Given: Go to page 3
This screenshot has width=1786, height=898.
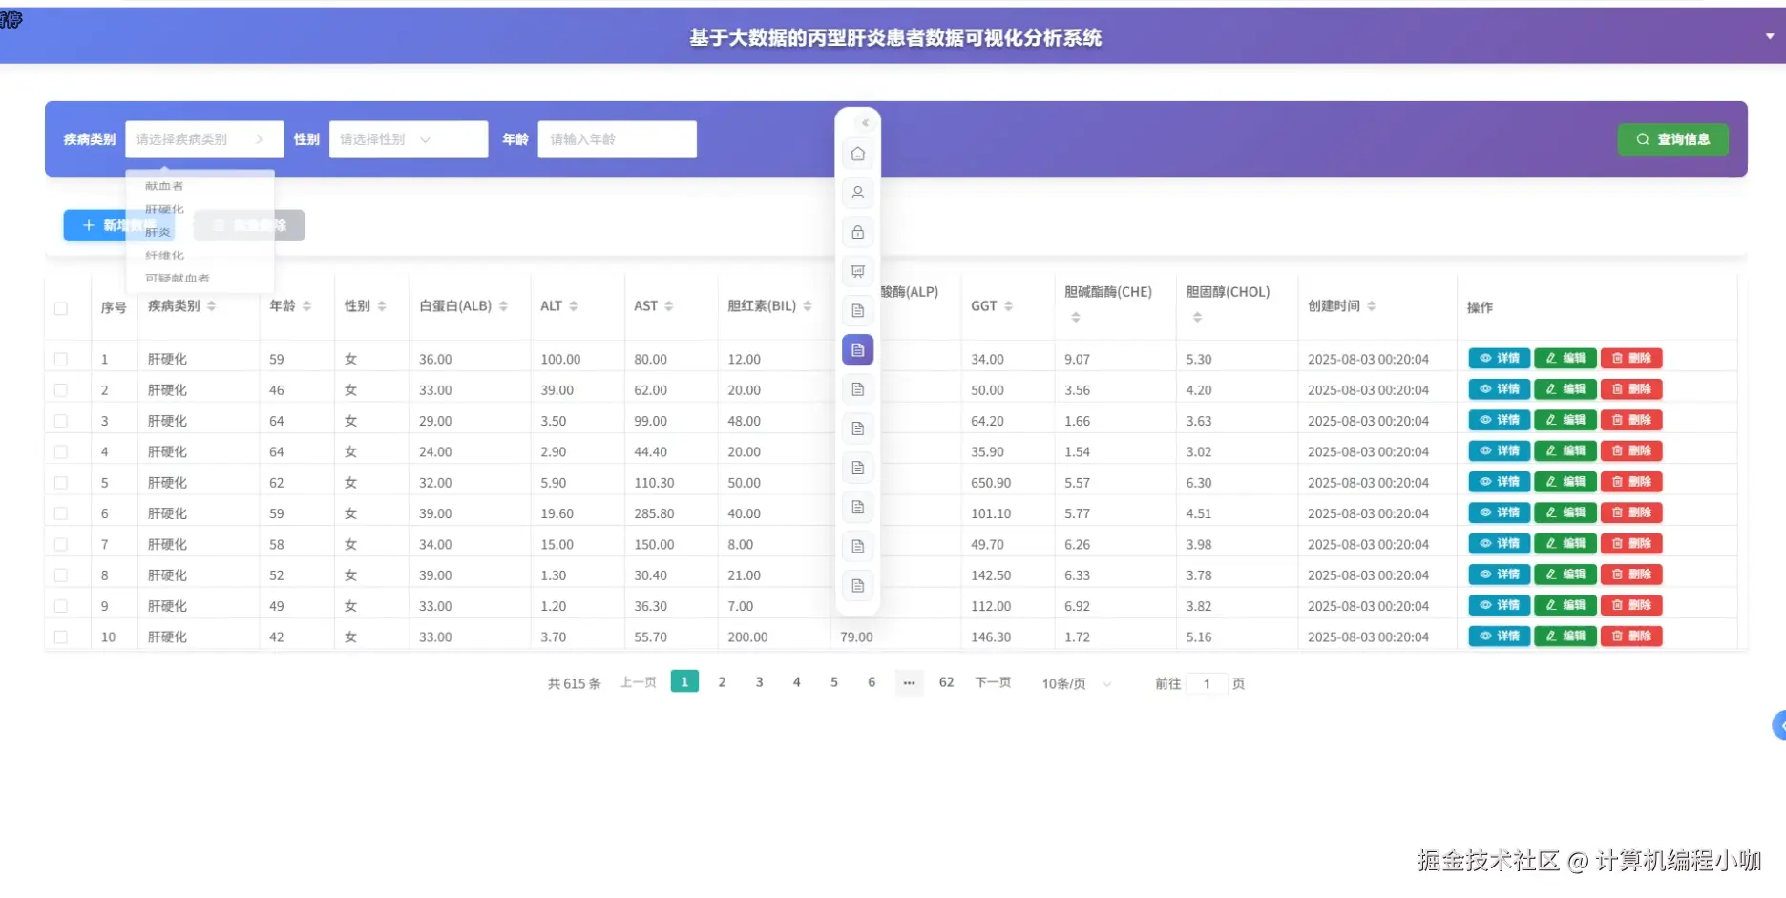Looking at the screenshot, I should pyautogui.click(x=759, y=682).
